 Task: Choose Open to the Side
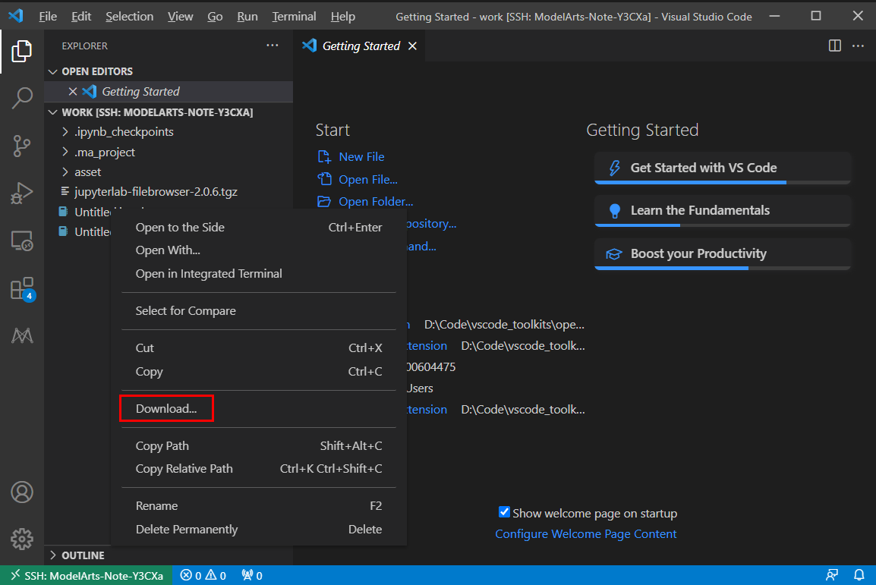(259, 227)
